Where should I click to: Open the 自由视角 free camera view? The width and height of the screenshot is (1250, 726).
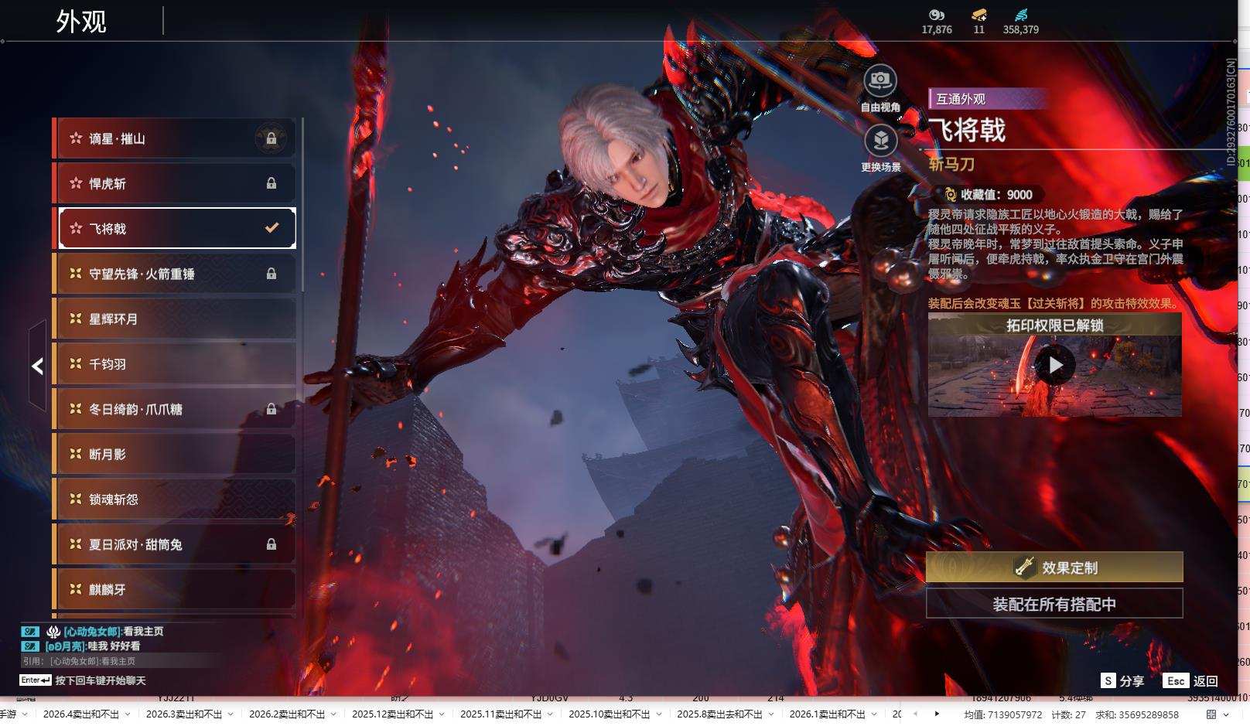880,80
